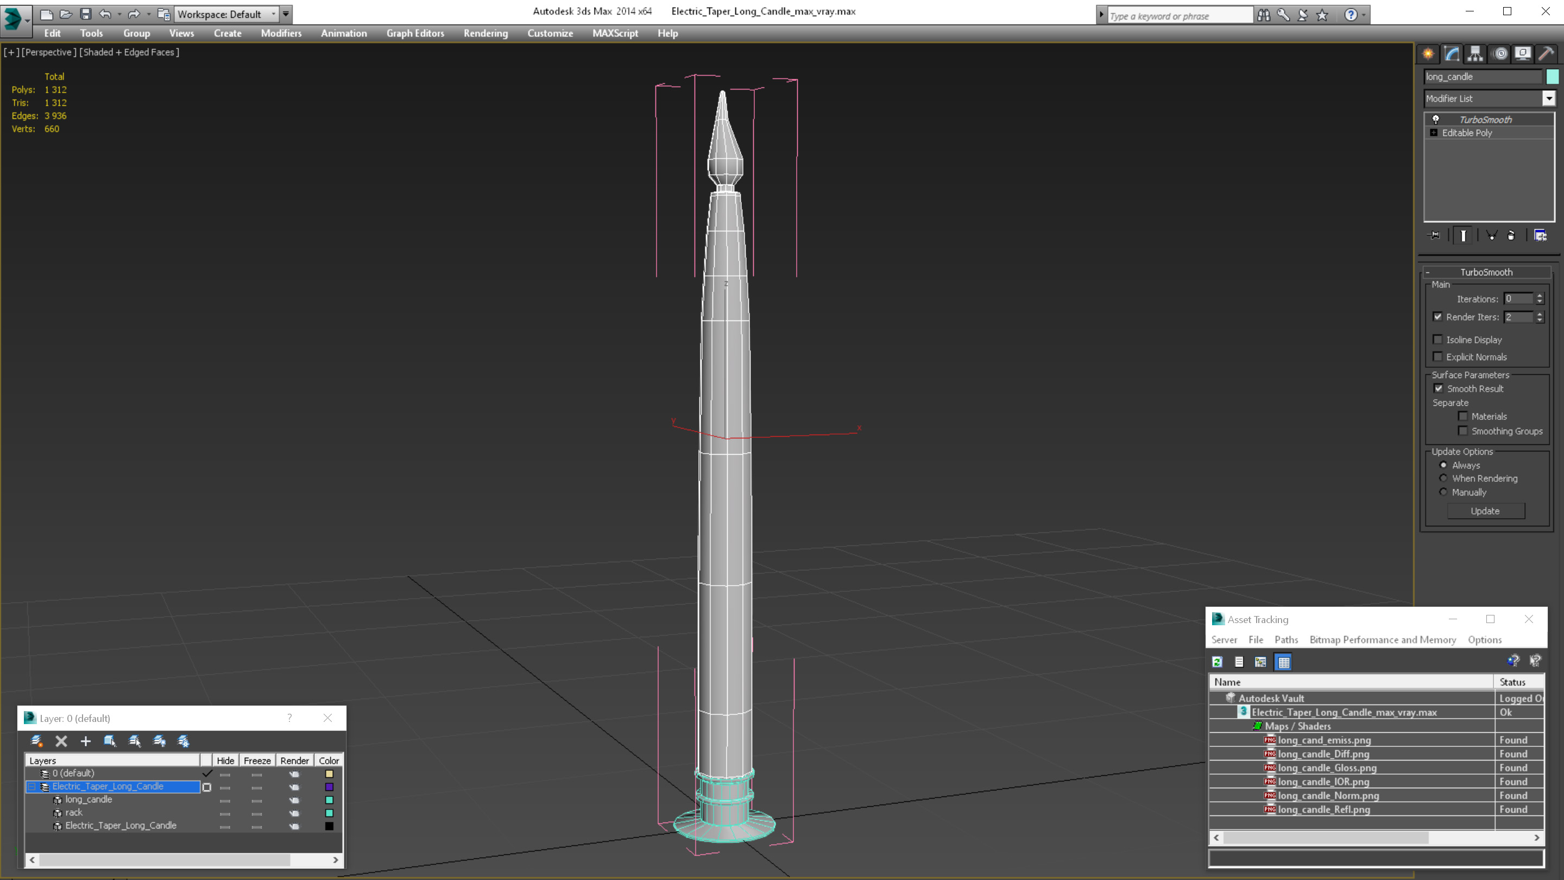Image resolution: width=1564 pixels, height=880 pixels.
Task: Uncheck the Smooth Result checkbox
Action: (x=1439, y=389)
